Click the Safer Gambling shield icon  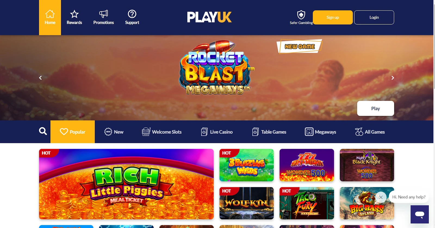[301, 15]
